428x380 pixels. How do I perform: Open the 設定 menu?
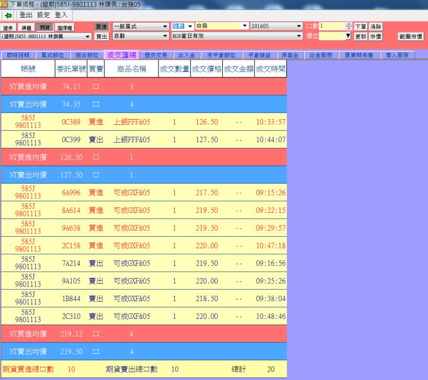coord(43,15)
